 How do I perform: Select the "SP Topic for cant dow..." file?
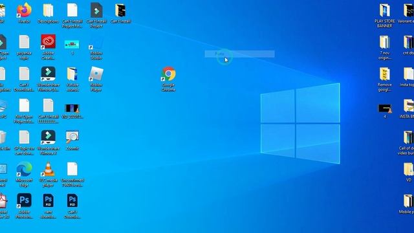[x=24, y=137]
